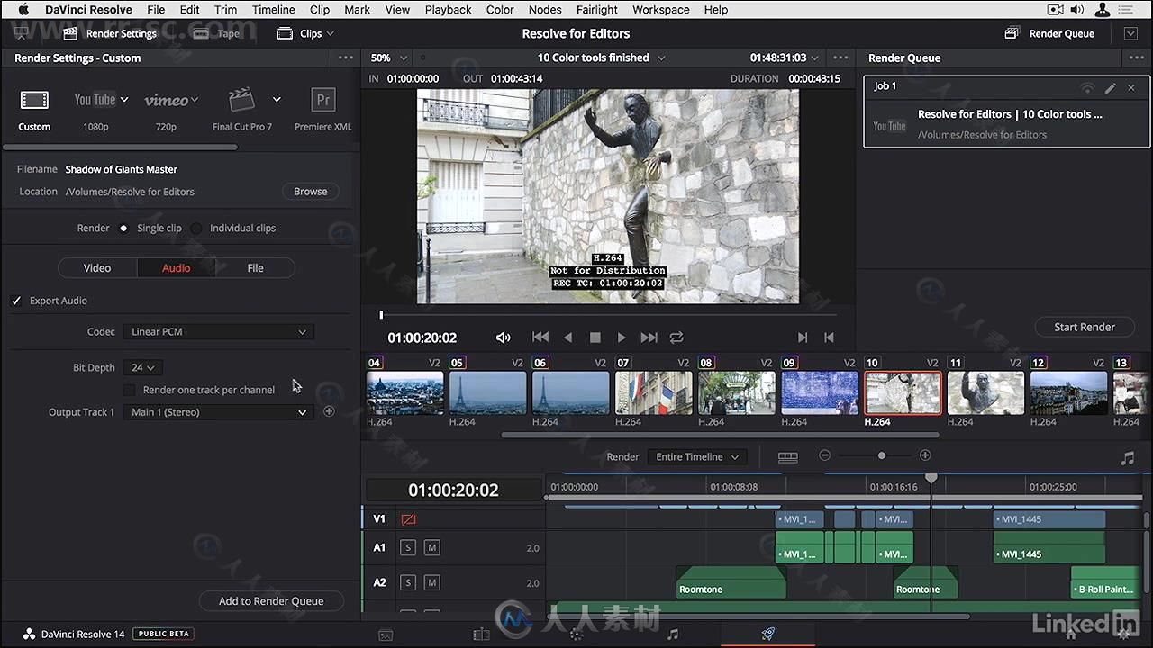
Task: Switch to Fairlight page music icon
Action: click(x=672, y=634)
